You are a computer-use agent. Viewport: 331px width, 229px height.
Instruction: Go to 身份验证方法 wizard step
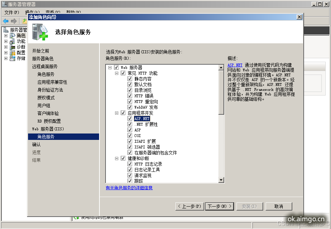click(50, 90)
